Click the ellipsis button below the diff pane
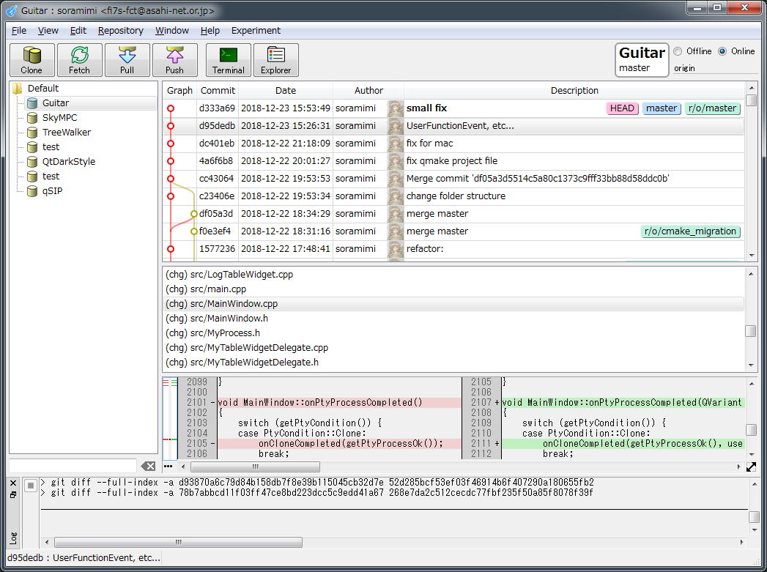The height and width of the screenshot is (572, 767). click(168, 467)
